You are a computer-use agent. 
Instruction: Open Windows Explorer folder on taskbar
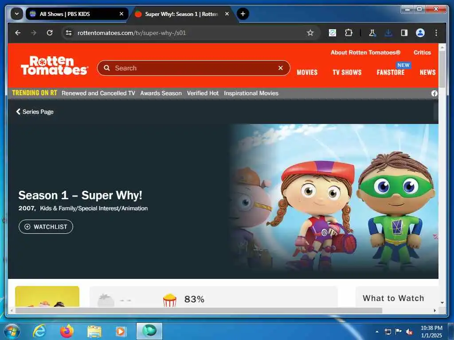[94, 332]
